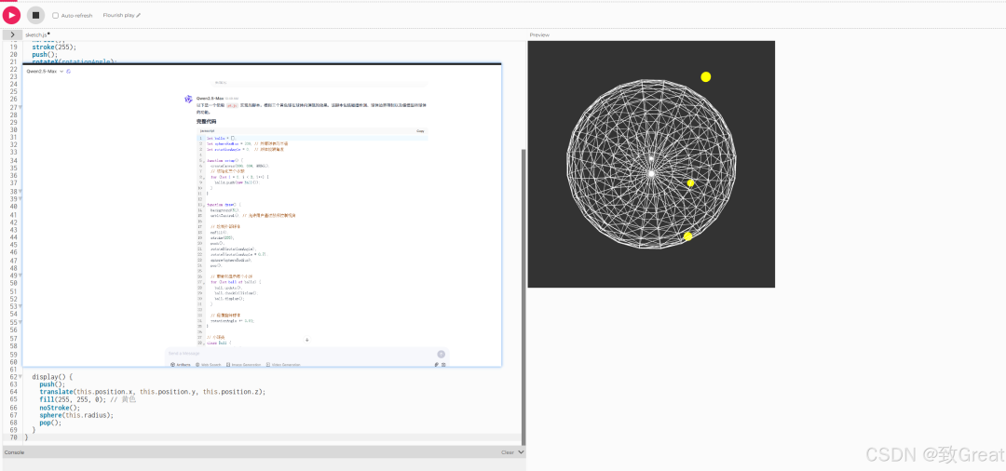The image size is (1006, 471).
Task: Toggle the Image Generation option
Action: (x=244, y=365)
